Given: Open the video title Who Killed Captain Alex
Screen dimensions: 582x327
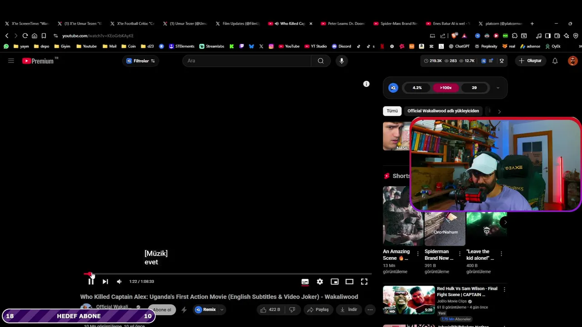Looking at the screenshot, I should coord(219,297).
